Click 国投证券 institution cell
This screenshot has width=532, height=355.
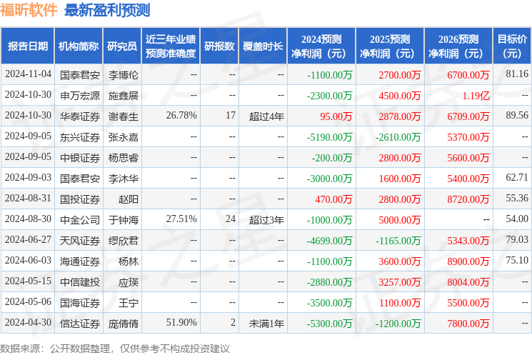point(80,199)
